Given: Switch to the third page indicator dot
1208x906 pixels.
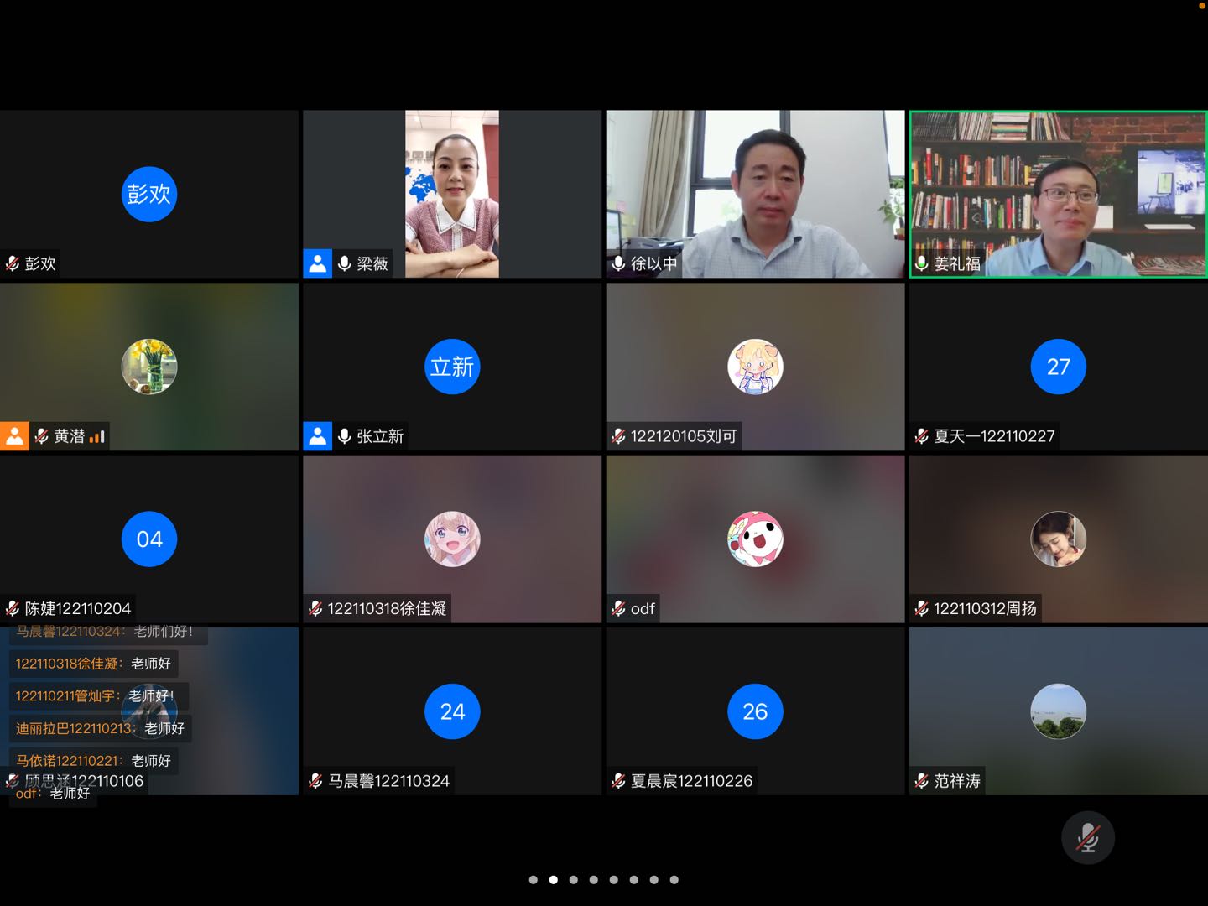Looking at the screenshot, I should 573,880.
